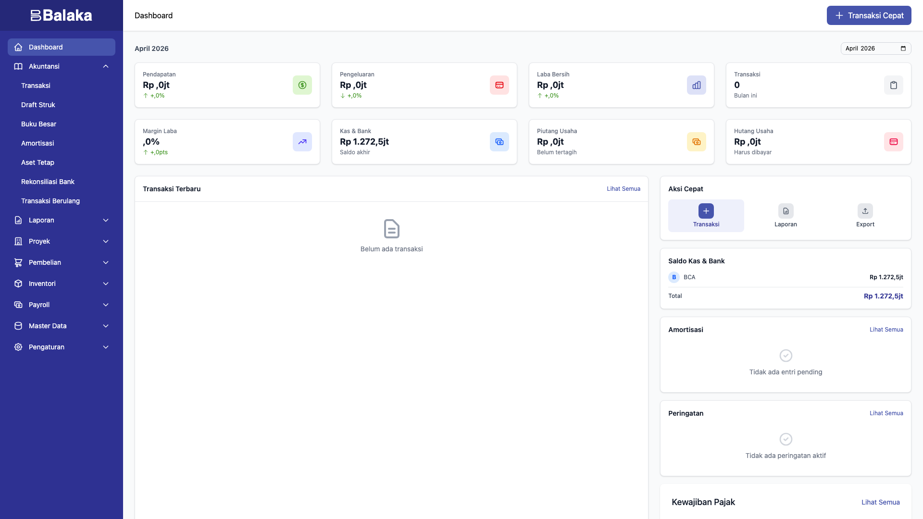Expand the Laporan sidebar section
This screenshot has height=519, width=923.
pos(62,220)
